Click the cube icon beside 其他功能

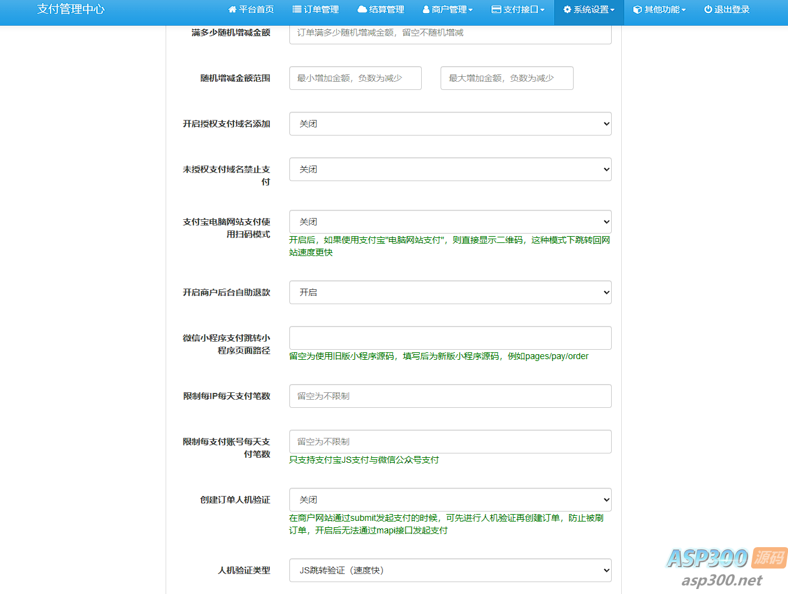pos(637,10)
